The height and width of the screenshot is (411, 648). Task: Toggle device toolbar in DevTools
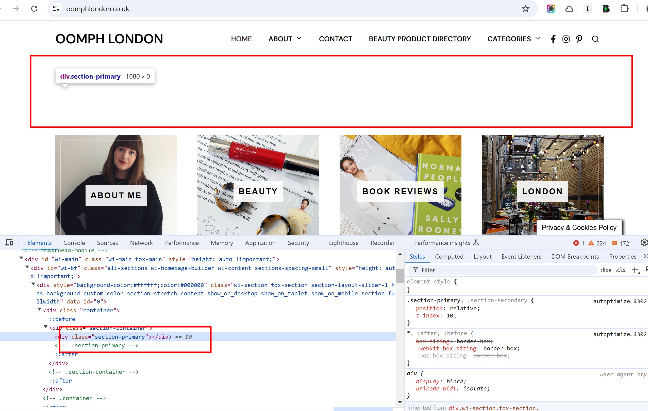[9, 243]
